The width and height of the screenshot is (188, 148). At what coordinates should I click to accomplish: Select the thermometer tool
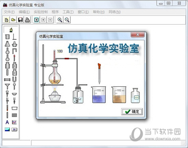click(8, 108)
